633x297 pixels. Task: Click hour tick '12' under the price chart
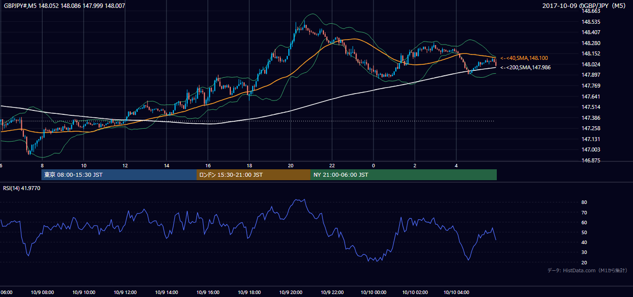(x=125, y=165)
